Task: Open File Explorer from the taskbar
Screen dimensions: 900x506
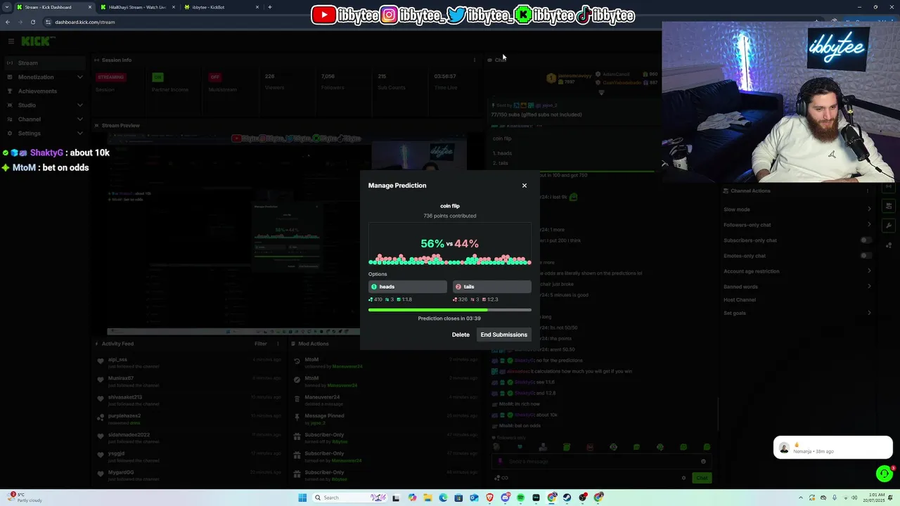Action: (x=427, y=498)
